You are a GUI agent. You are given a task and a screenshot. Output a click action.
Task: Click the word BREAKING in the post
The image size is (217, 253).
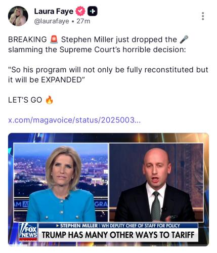coord(27,39)
